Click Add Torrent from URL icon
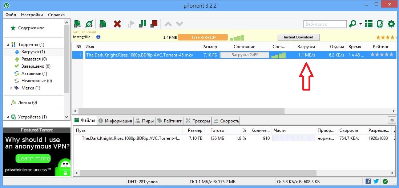The height and width of the screenshot is (188, 399). click(x=89, y=24)
